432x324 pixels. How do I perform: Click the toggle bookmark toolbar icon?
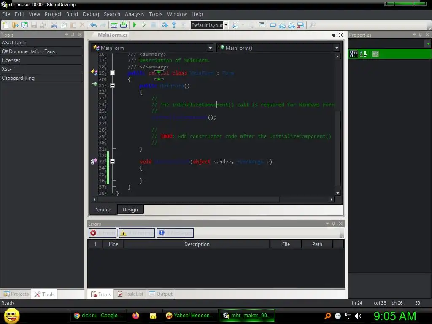click(x=273, y=25)
